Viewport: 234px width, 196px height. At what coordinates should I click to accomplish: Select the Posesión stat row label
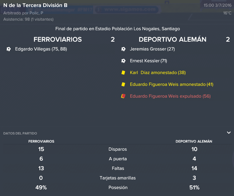118,188
